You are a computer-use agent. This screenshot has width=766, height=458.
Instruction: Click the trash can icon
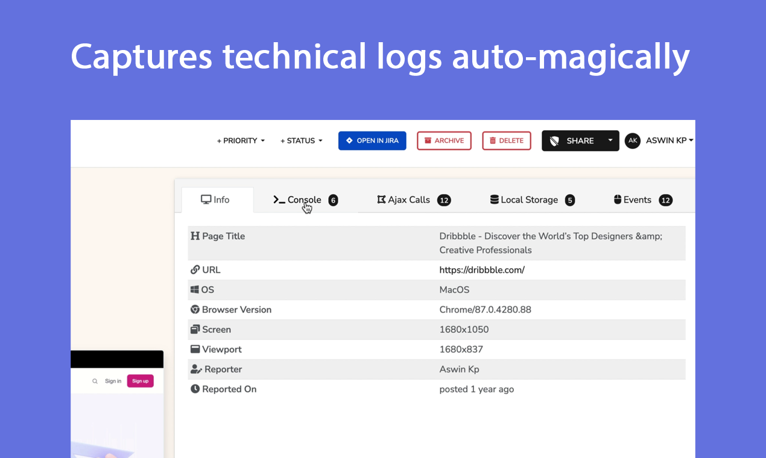pyautogui.click(x=493, y=140)
